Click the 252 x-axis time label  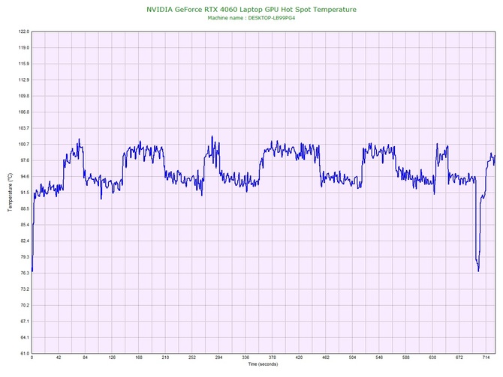(192, 358)
